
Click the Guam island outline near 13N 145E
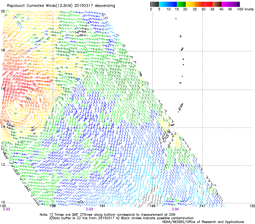(x=165, y=138)
